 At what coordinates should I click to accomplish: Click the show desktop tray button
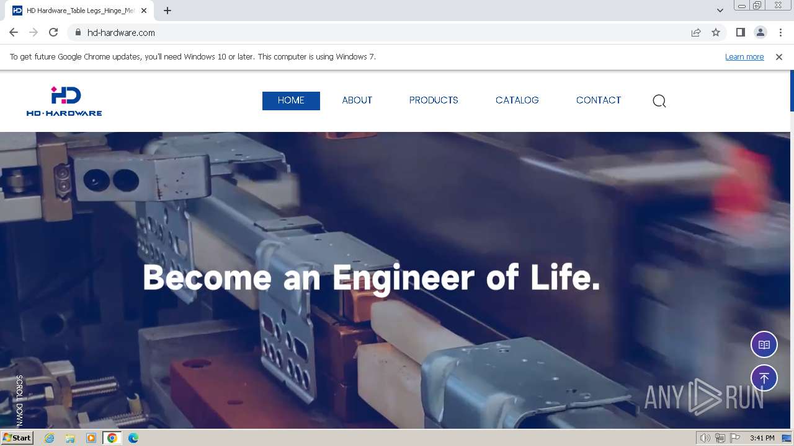(x=787, y=438)
